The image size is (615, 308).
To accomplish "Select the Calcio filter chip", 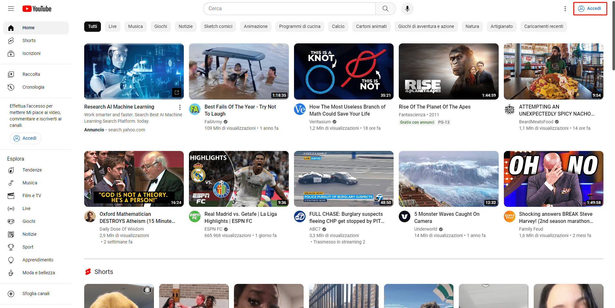I will (338, 27).
